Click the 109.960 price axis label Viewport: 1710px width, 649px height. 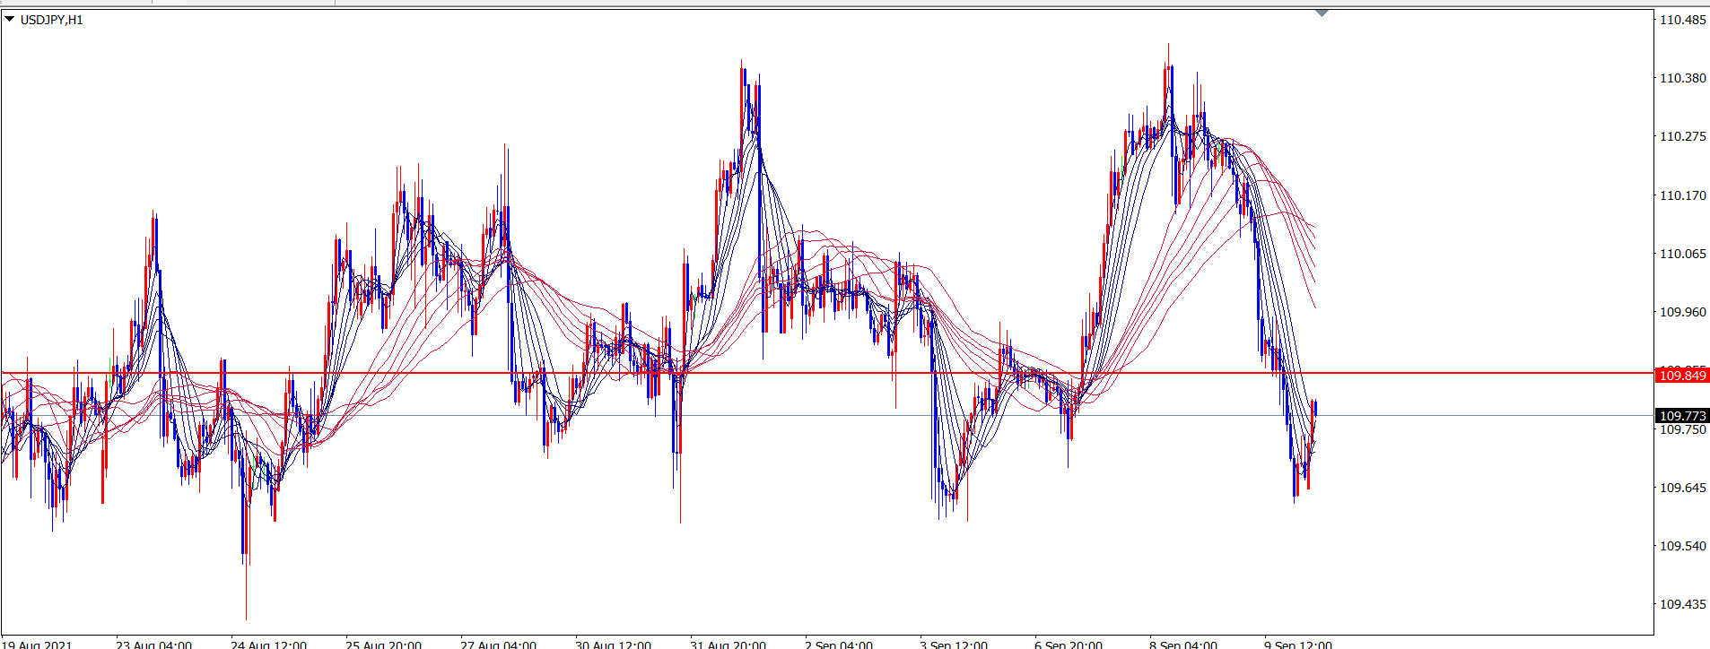pos(1682,312)
